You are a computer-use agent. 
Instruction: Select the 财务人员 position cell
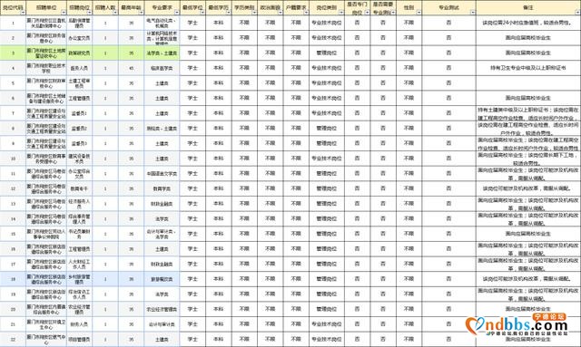[79, 324]
